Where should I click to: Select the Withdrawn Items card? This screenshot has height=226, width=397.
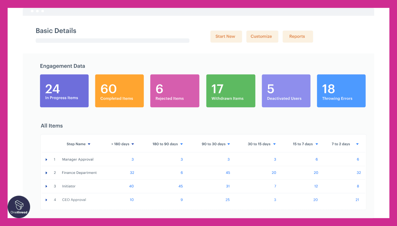[231, 91]
